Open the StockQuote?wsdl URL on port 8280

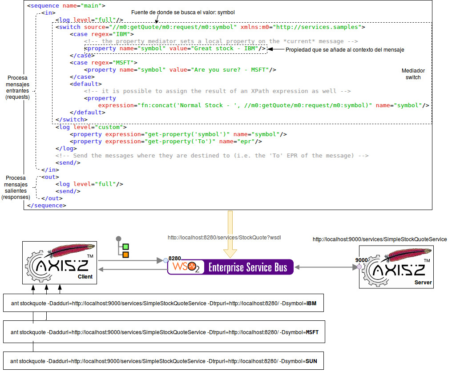point(224,238)
